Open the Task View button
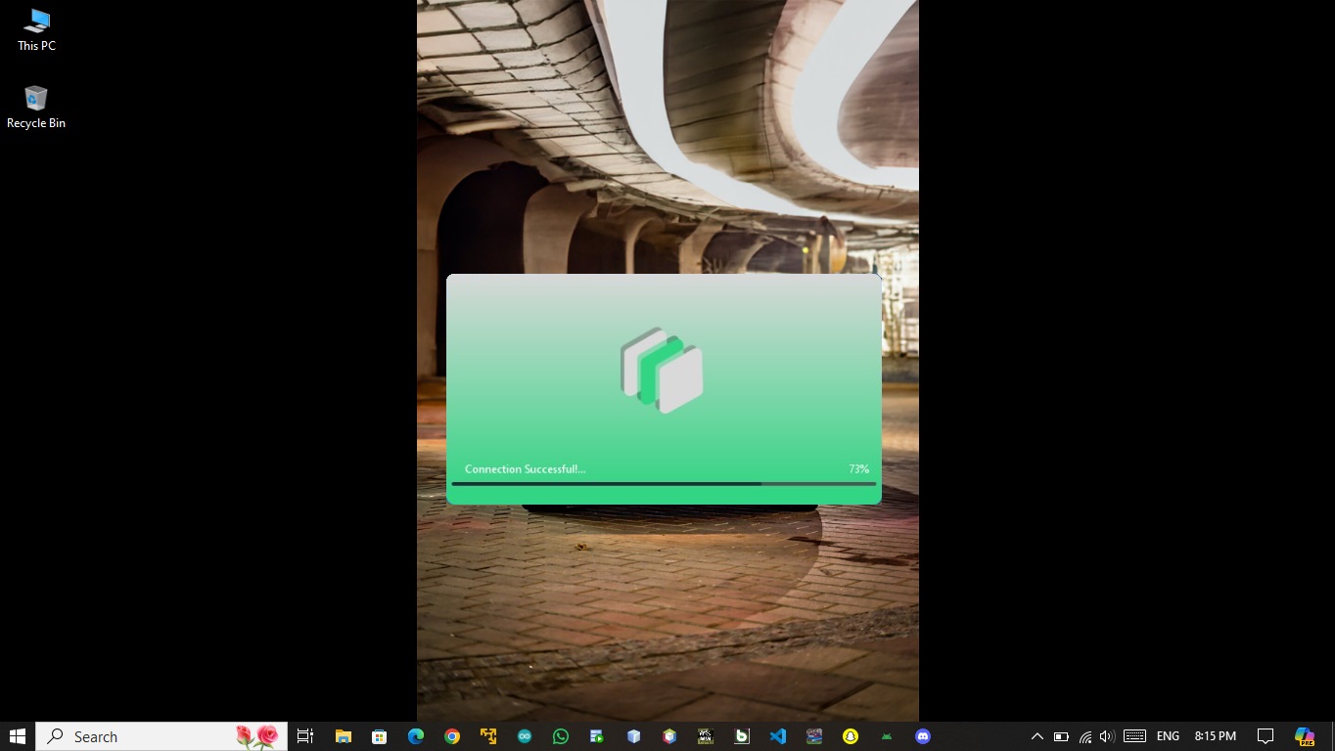 pyautogui.click(x=305, y=736)
